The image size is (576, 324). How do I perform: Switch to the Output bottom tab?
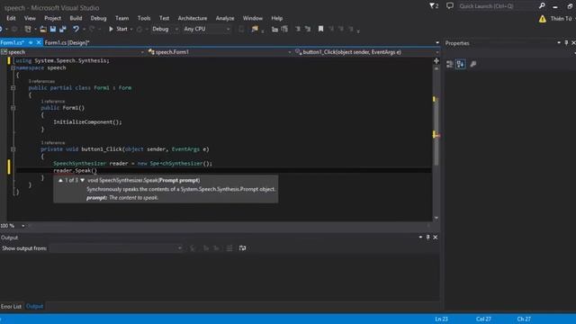coord(34,306)
